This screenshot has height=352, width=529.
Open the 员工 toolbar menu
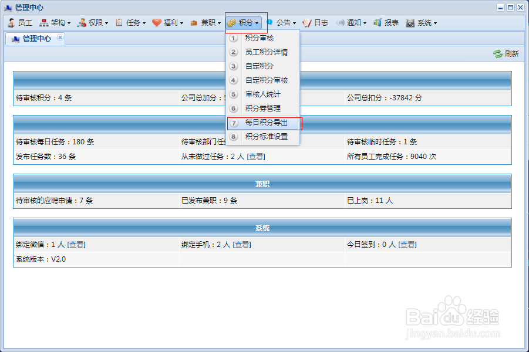[20, 23]
